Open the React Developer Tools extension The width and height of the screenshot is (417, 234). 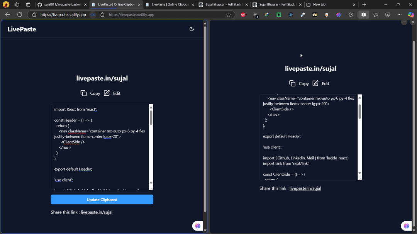point(291,15)
